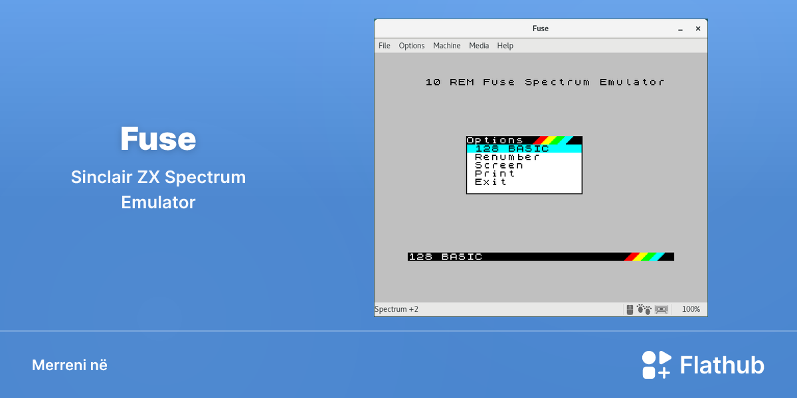Click the Options popup title bar
Viewport: 797px width, 398px height.
coord(524,140)
